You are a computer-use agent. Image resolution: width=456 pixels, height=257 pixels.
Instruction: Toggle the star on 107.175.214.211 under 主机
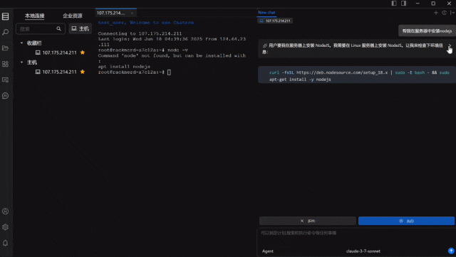click(83, 72)
